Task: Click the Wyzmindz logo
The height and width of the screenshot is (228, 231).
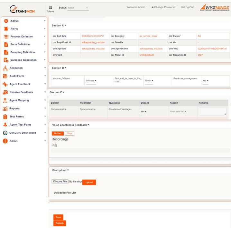Action: click(215, 7)
